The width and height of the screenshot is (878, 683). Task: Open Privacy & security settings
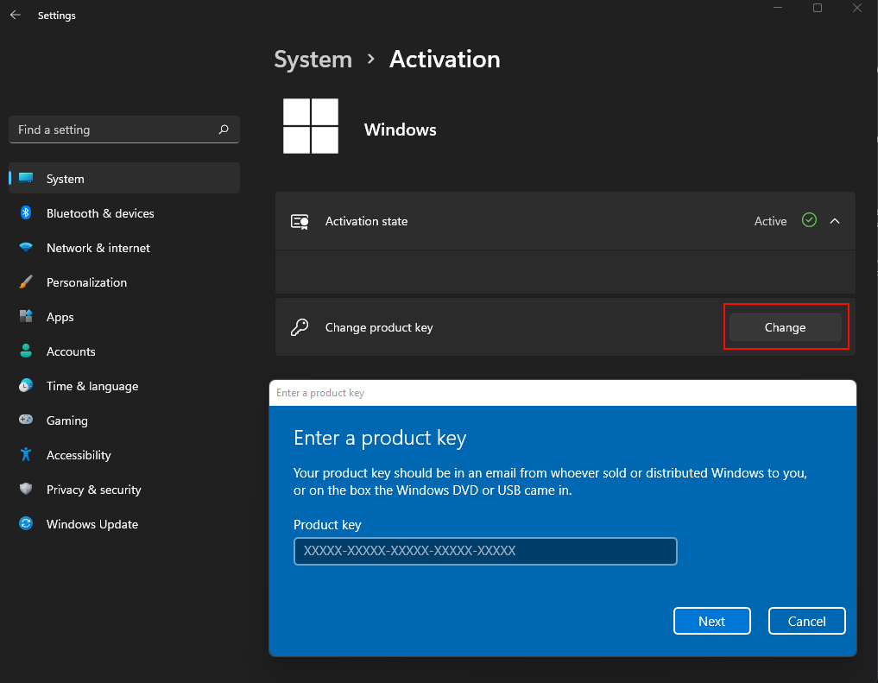[124, 490]
